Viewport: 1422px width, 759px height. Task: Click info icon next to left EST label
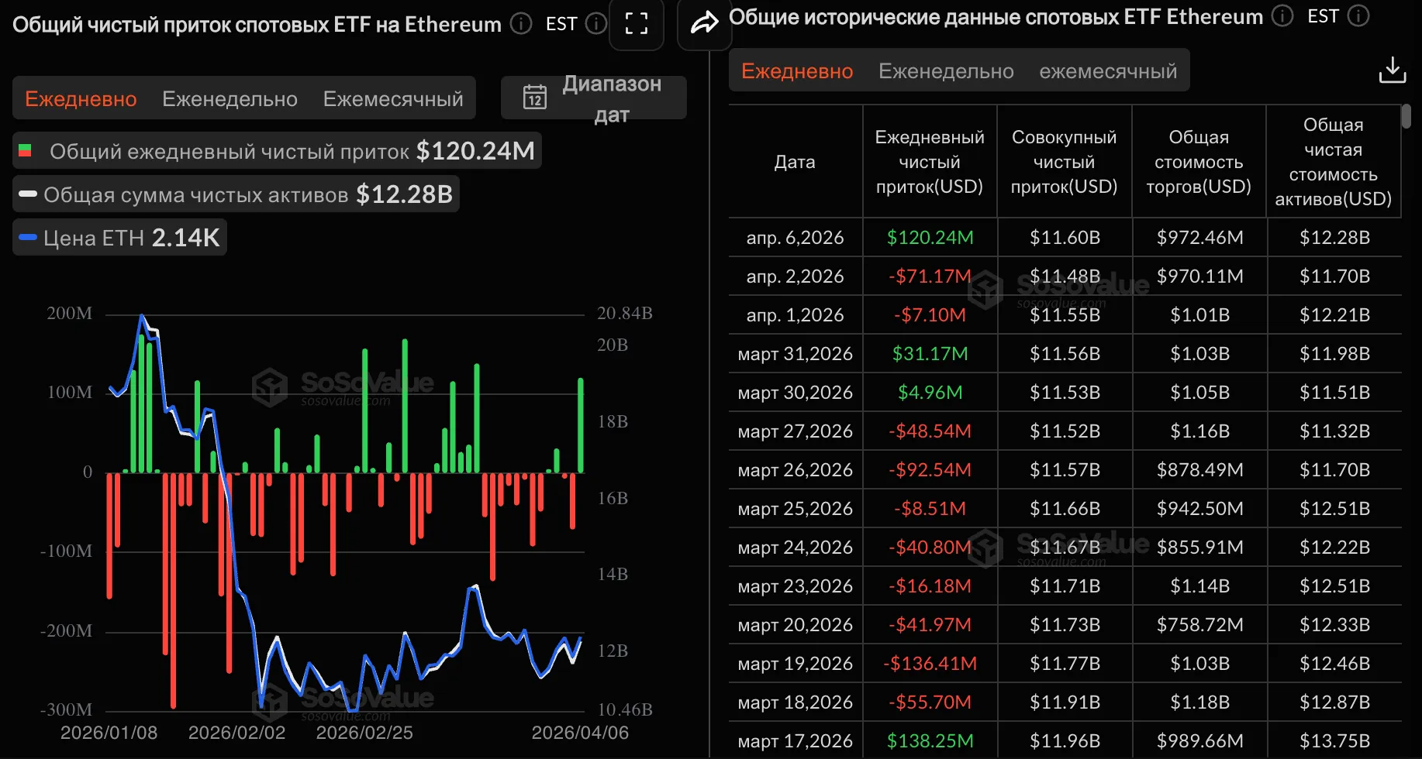(595, 24)
